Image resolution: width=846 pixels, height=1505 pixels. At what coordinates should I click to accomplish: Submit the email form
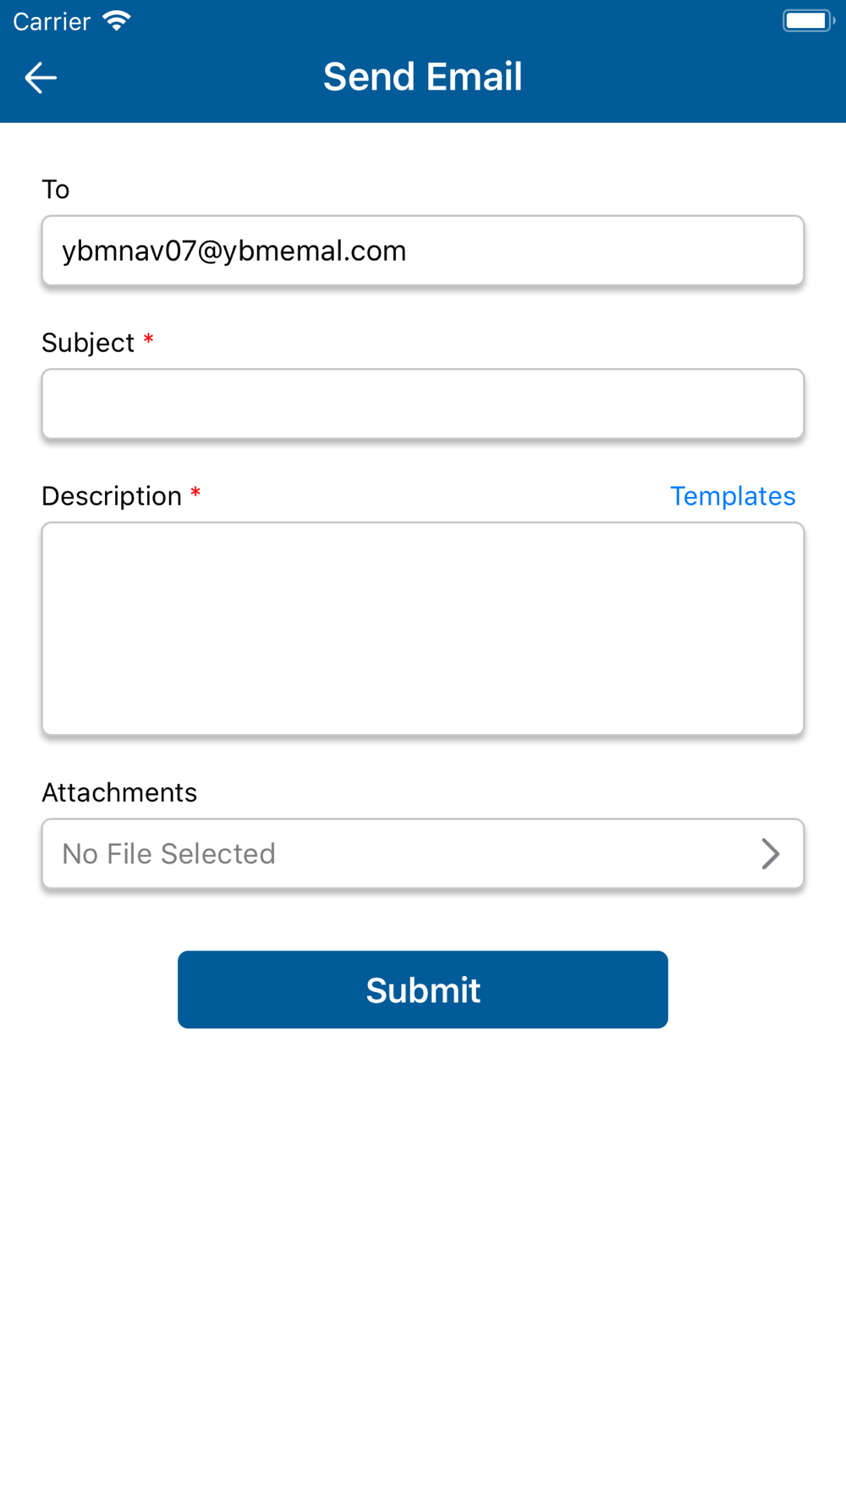[423, 990]
